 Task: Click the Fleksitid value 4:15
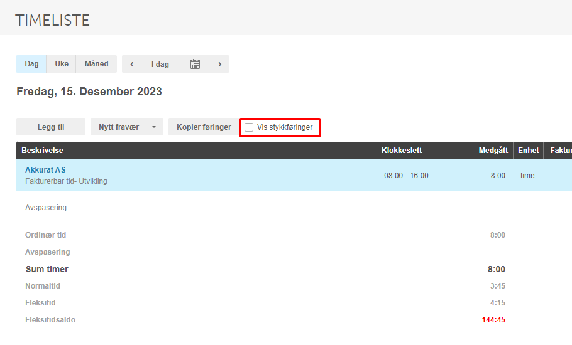[498, 303]
